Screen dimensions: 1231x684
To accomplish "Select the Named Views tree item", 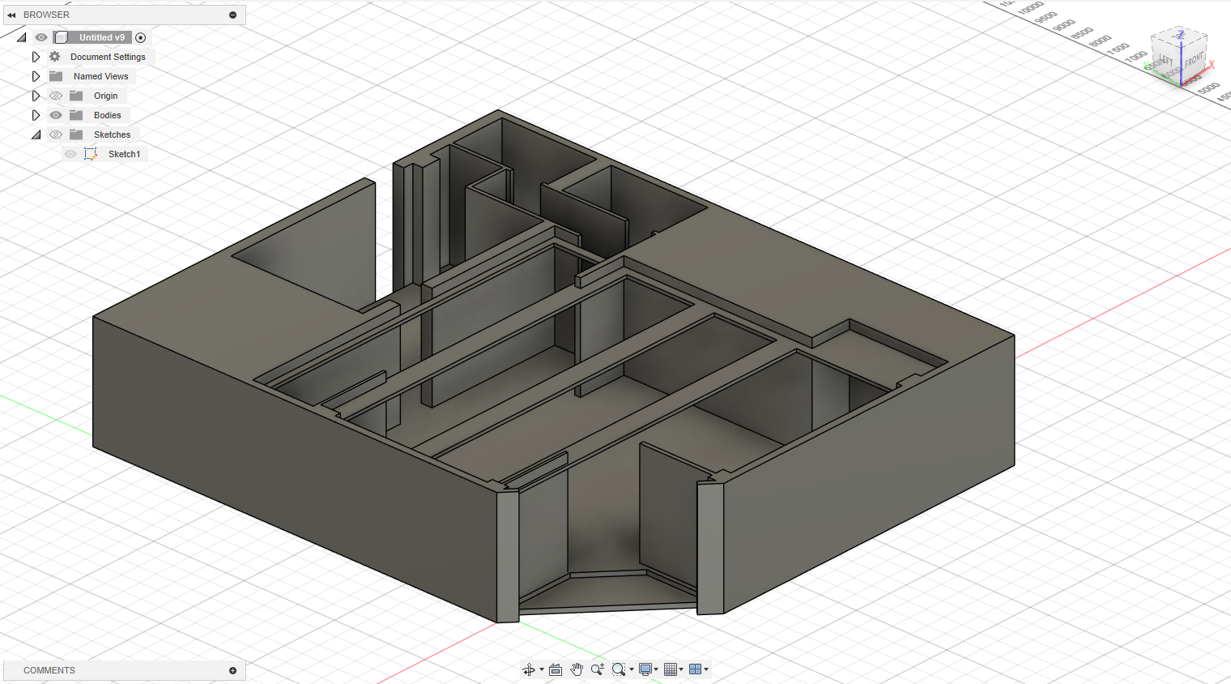I will tap(101, 76).
